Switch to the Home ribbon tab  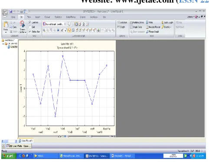pyautogui.click(x=13, y=17)
